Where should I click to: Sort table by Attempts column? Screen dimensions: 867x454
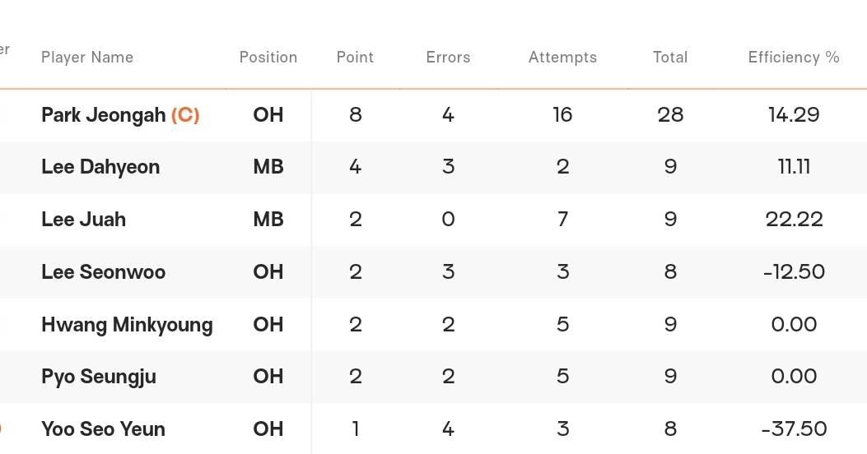coord(562,58)
